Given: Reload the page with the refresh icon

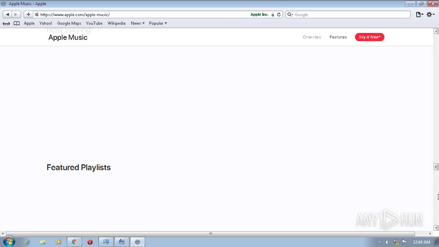Looking at the screenshot, I should (279, 15).
